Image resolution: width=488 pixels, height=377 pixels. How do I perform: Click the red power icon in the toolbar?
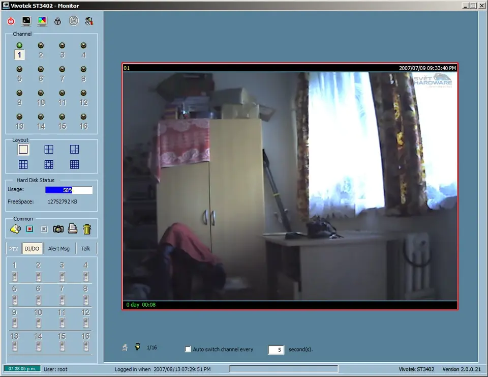11,21
